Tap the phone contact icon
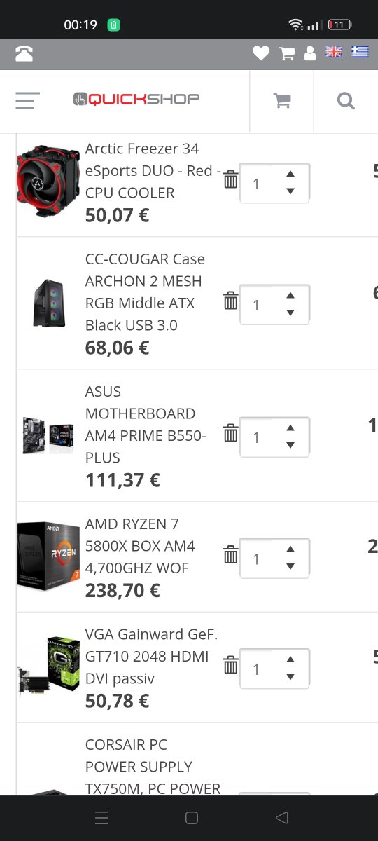 [24, 54]
